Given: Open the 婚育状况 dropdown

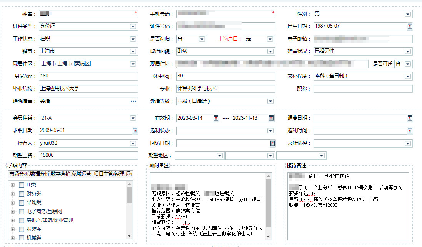Looking at the screenshot, I should (x=408, y=51).
